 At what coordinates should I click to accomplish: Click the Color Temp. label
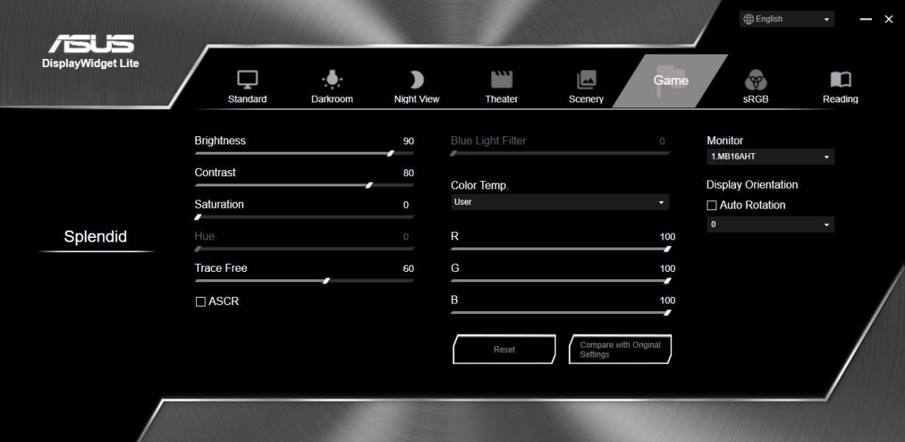(x=480, y=186)
